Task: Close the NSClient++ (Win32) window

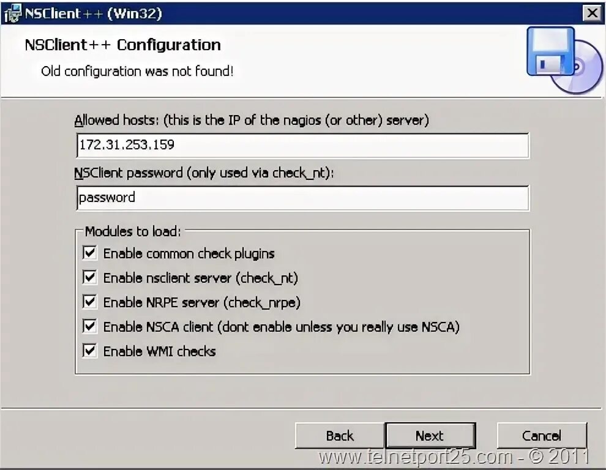Action: [592, 13]
